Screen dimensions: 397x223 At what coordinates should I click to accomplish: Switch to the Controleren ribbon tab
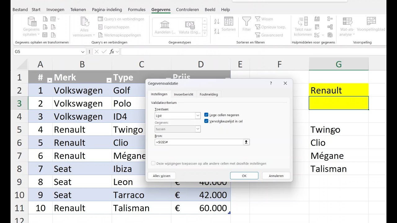point(187,10)
